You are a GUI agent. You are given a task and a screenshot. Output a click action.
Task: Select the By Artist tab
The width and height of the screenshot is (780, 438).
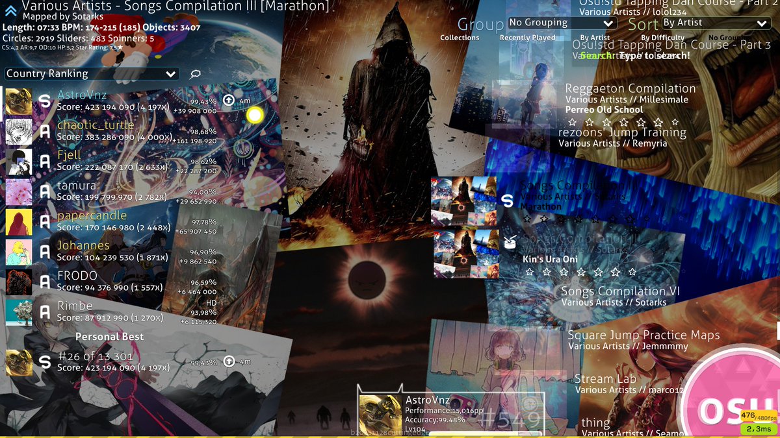pyautogui.click(x=593, y=38)
